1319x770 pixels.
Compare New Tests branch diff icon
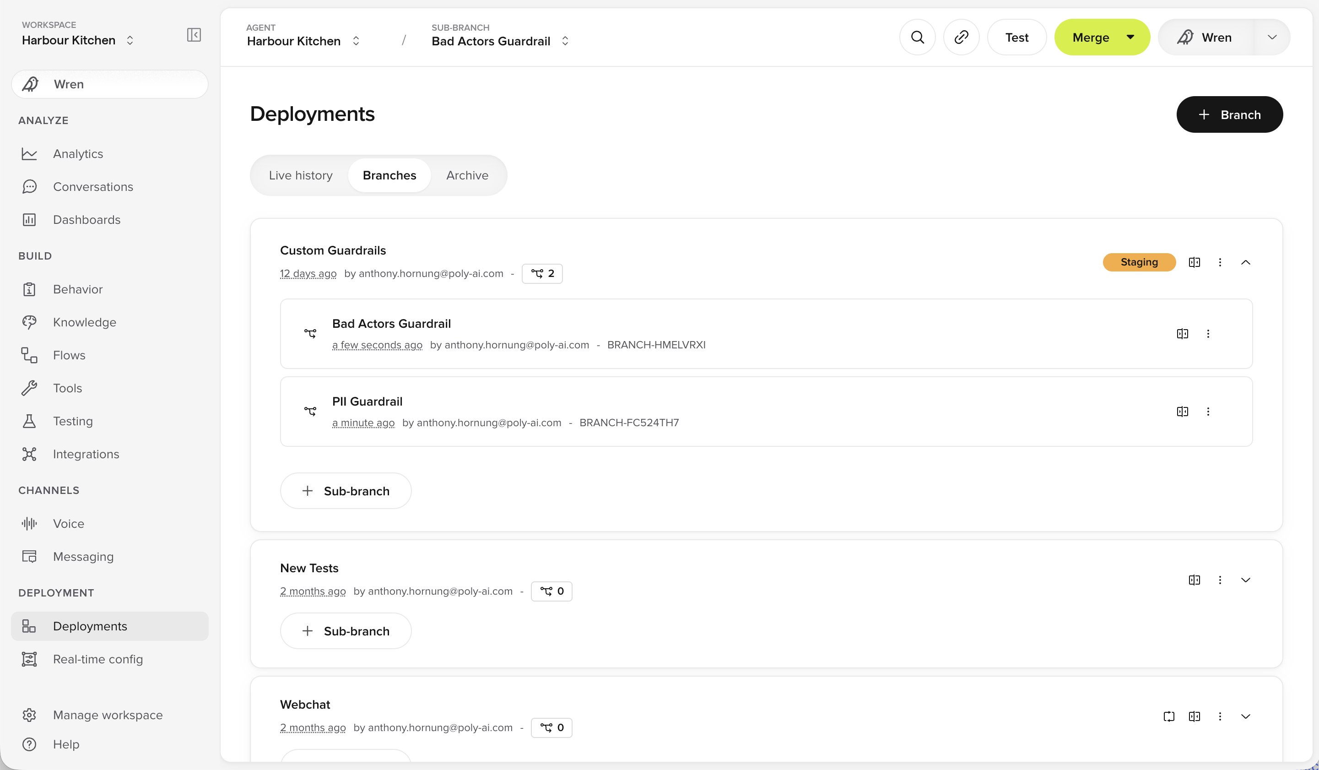1194,580
